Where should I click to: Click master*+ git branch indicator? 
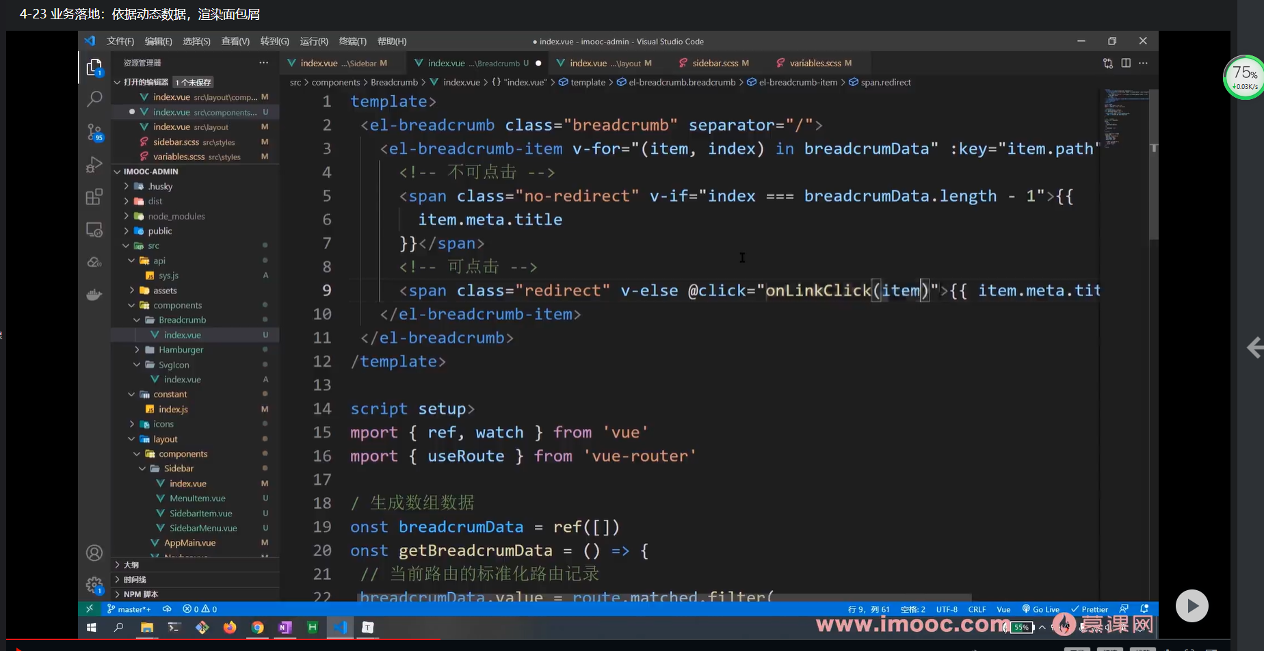[x=129, y=609]
